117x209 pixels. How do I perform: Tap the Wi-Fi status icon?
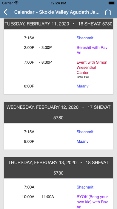[x=16, y=3]
